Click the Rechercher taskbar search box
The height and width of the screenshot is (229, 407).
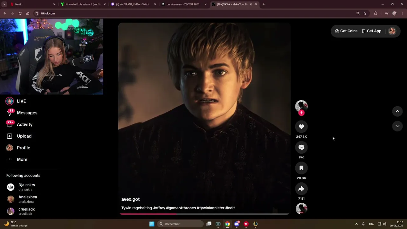(x=181, y=224)
